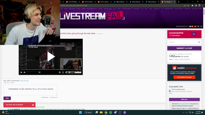The image size is (205, 115).
Task: Enter fullscreen on the Twitch clip
Action: [x=73, y=73]
